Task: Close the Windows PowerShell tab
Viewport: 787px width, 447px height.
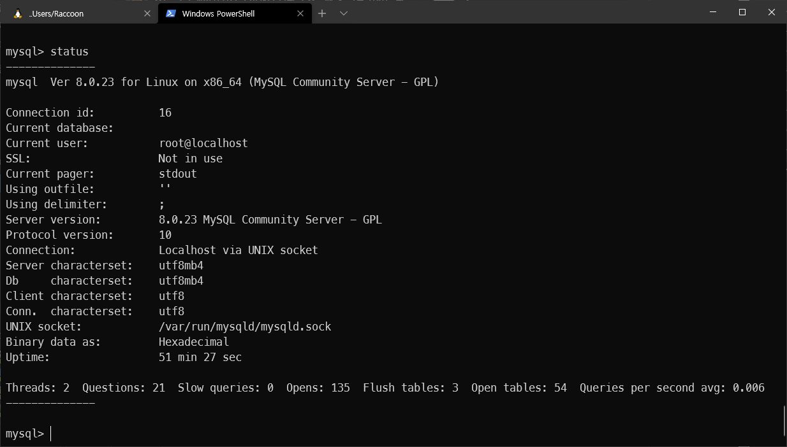Action: click(x=299, y=13)
